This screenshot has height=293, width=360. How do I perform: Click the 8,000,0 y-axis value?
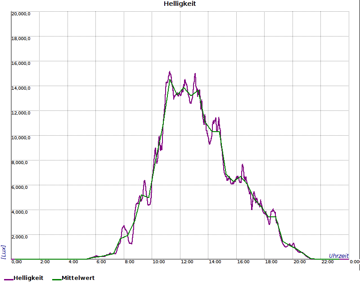pyautogui.click(x=20, y=163)
